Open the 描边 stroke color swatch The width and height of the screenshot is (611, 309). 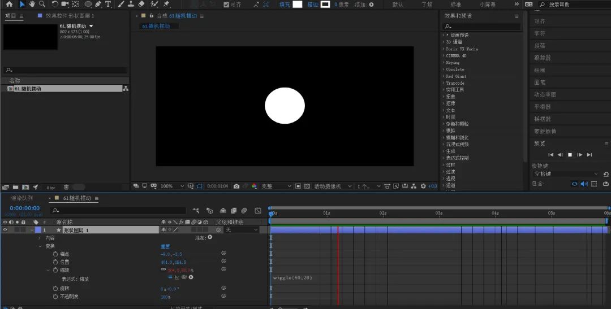coord(325,5)
